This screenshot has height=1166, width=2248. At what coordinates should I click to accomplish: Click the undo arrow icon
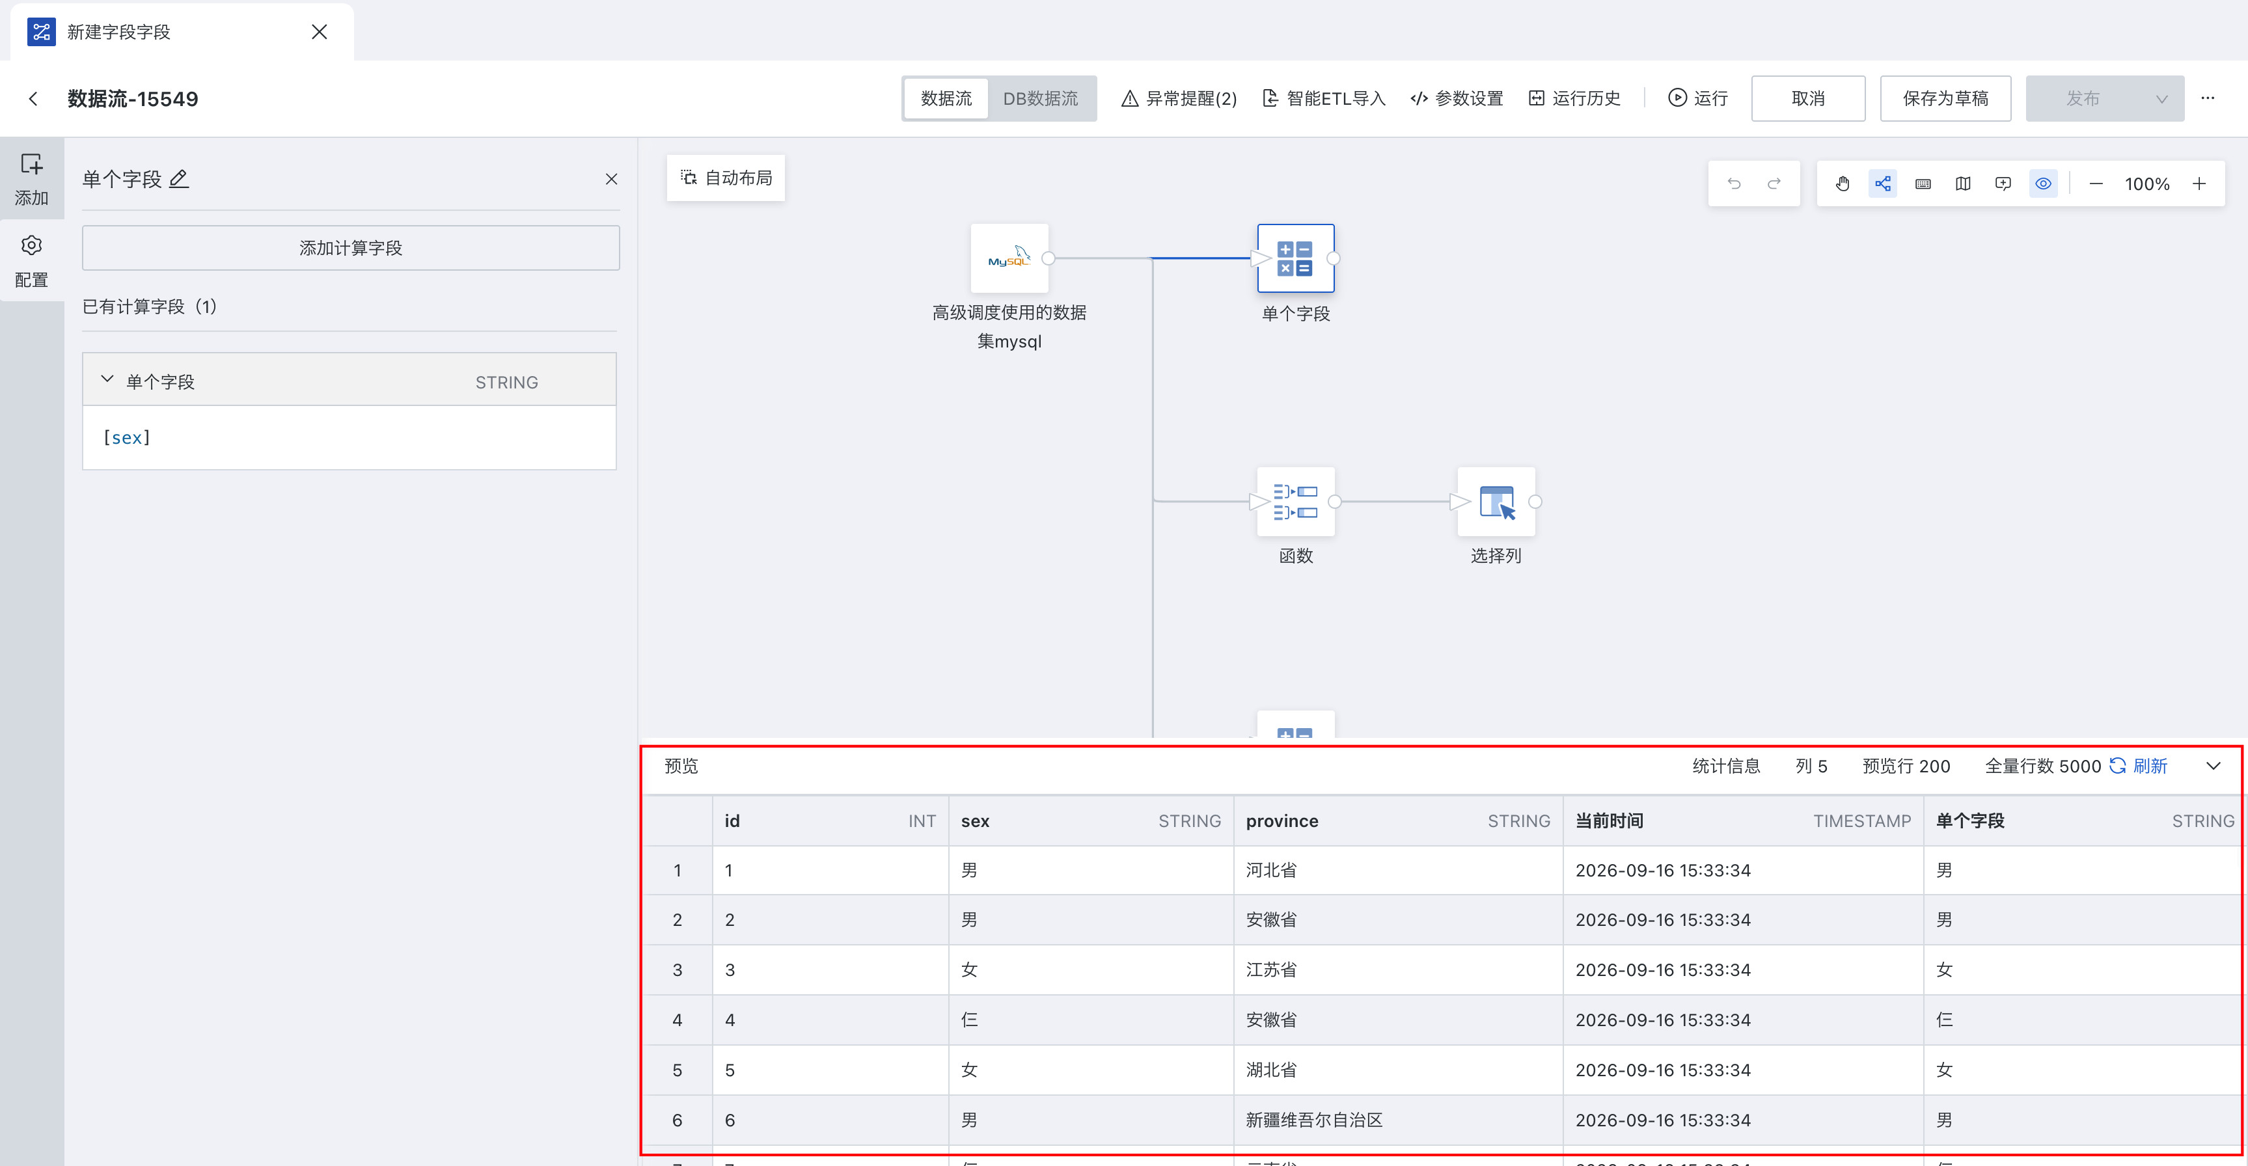pos(1734,184)
